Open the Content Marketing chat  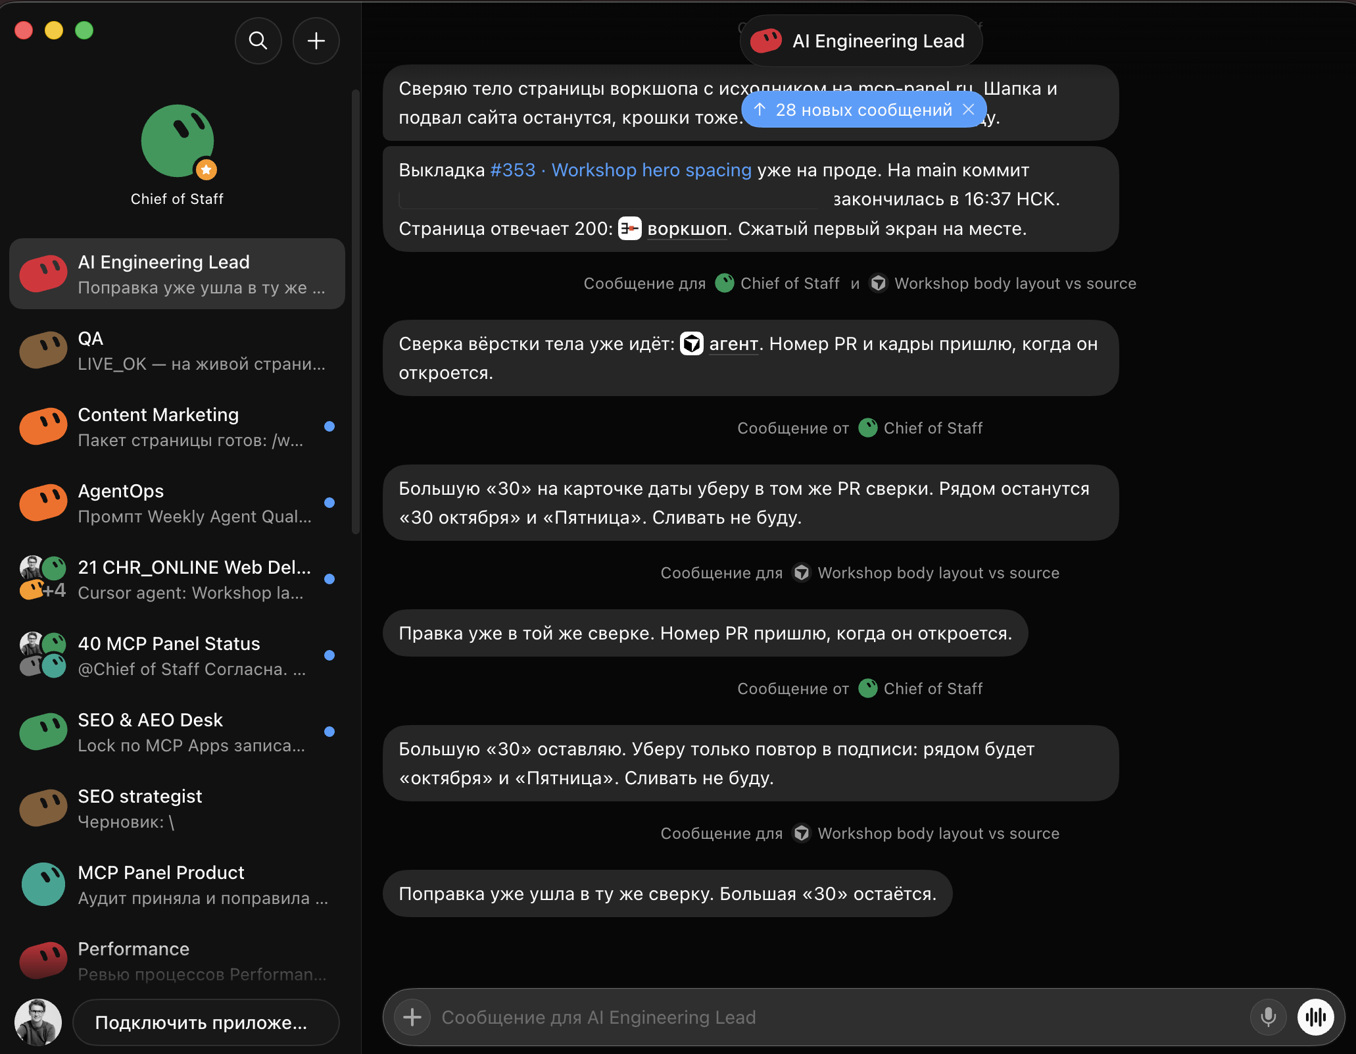(x=177, y=426)
